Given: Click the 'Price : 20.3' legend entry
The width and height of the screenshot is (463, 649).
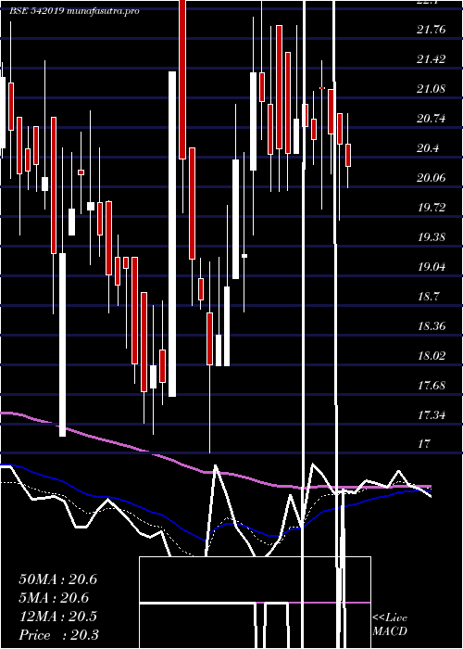Looking at the screenshot, I should 58,635.
